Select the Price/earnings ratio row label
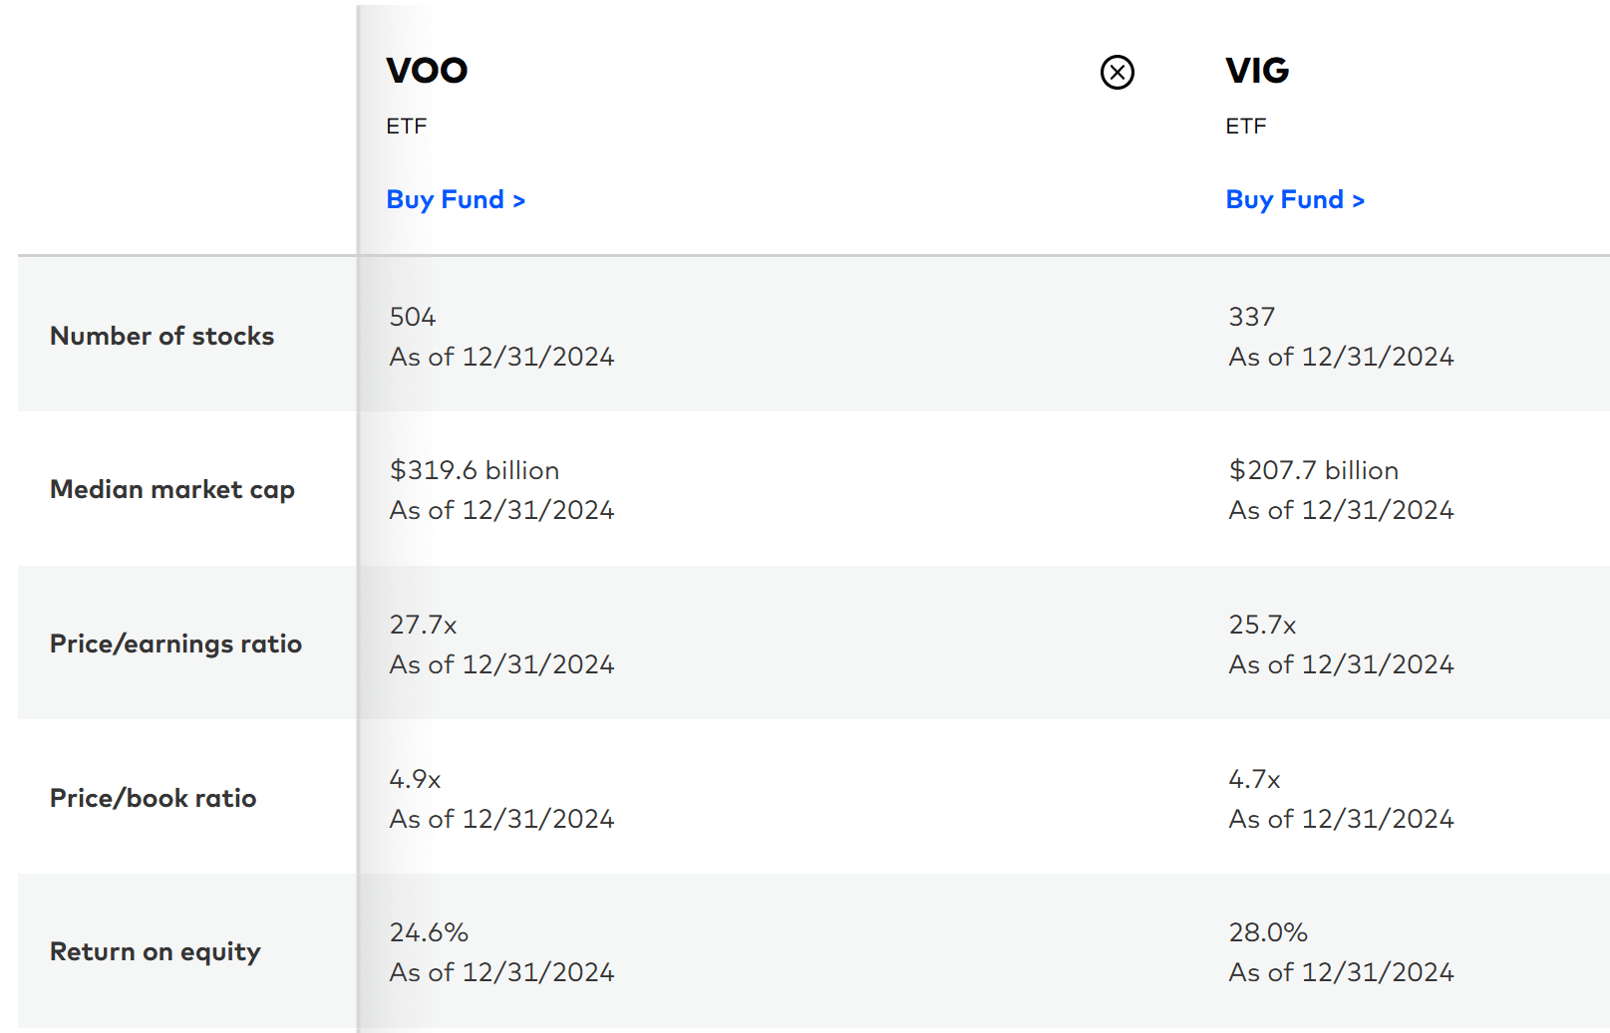 coord(175,644)
